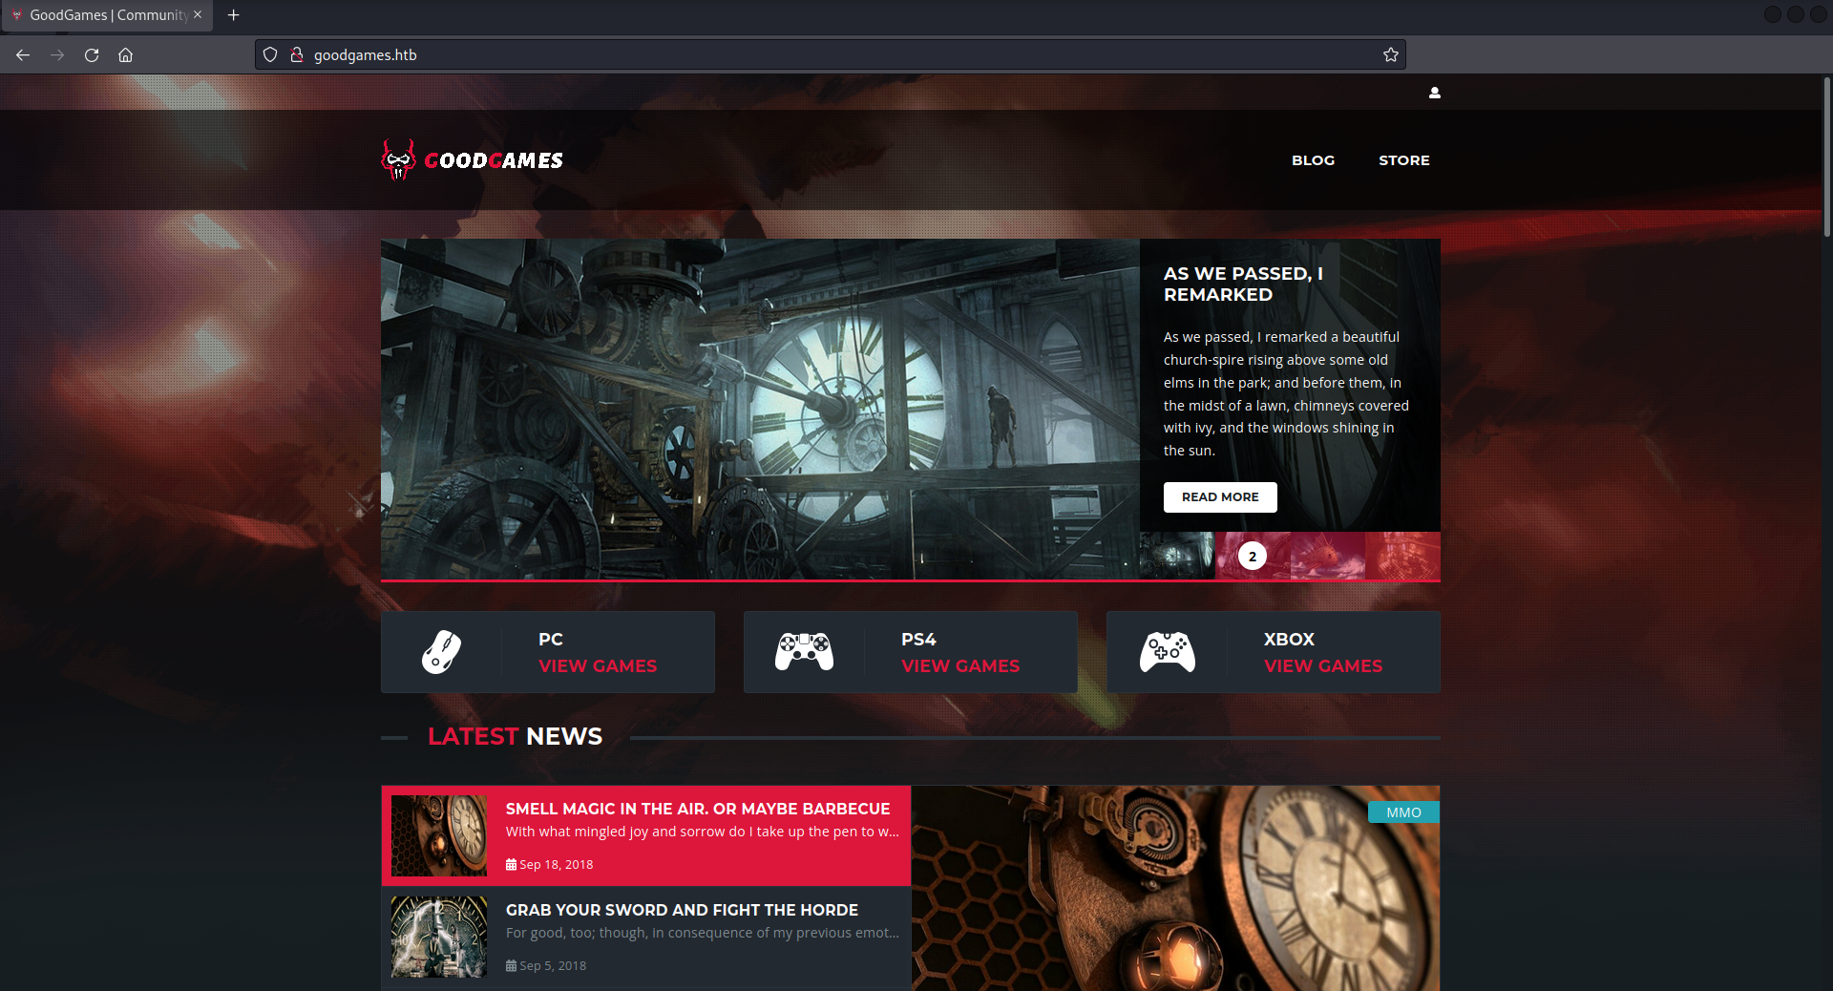Click the PS4 controller icon

tap(804, 652)
